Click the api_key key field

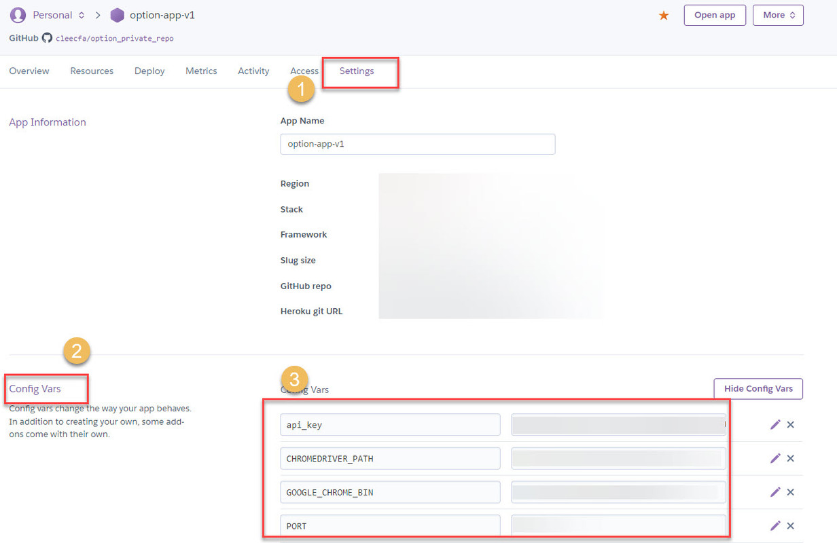pos(391,424)
